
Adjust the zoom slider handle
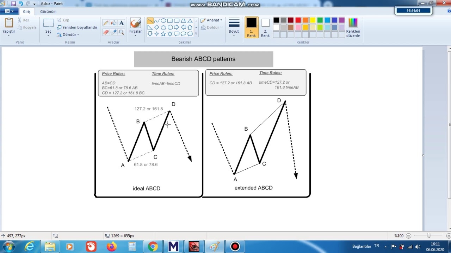pyautogui.click(x=428, y=235)
